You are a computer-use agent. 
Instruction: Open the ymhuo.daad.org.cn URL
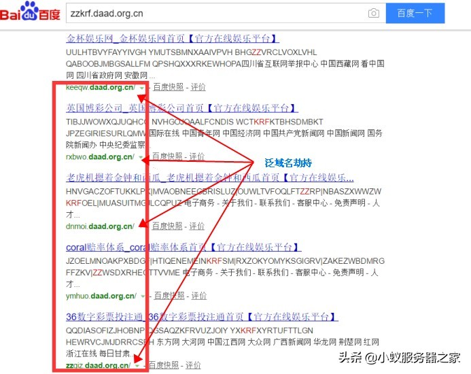tap(101, 296)
